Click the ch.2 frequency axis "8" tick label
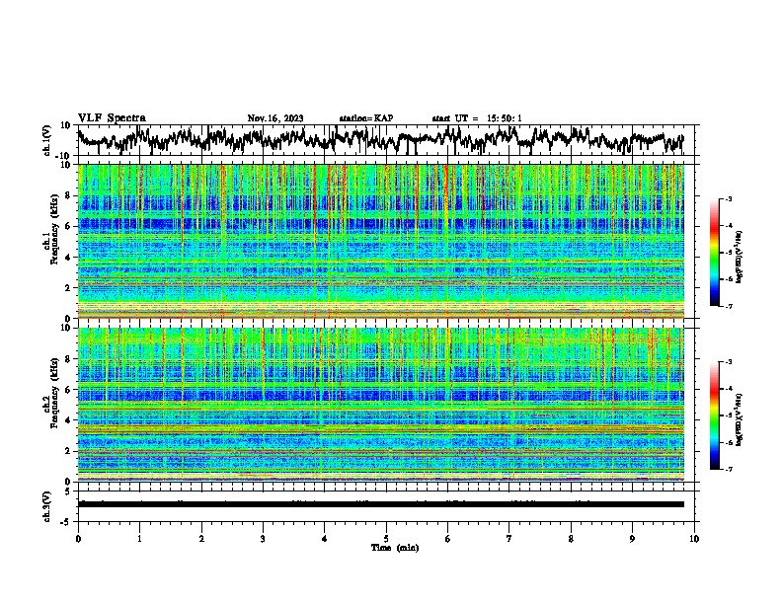The image size is (782, 604). click(x=68, y=359)
